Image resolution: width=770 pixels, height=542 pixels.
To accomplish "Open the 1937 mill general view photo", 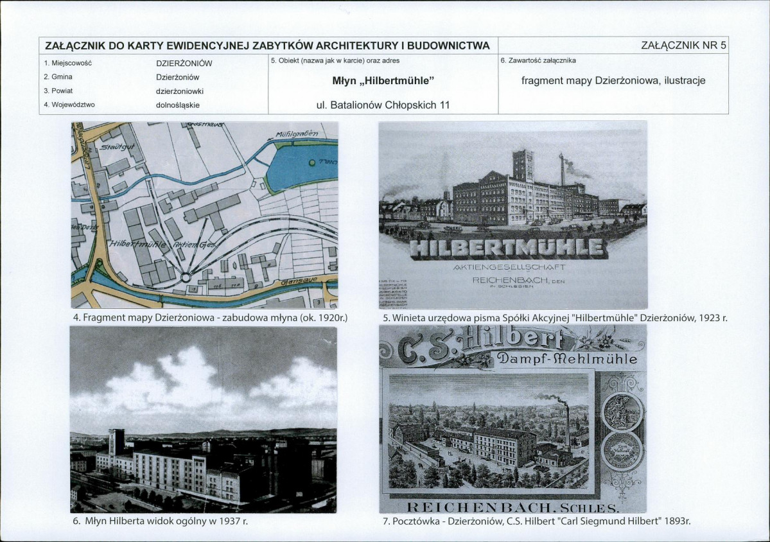I will pos(204,420).
